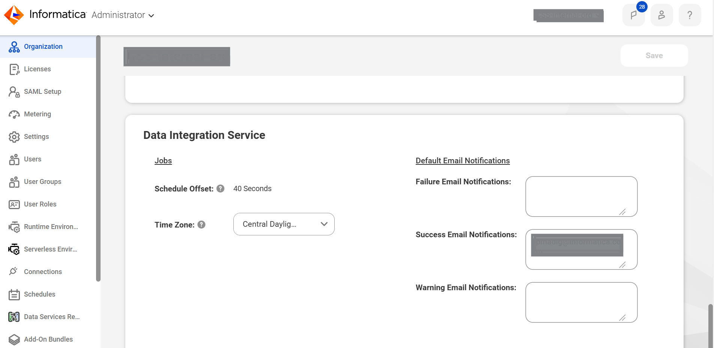714x348 pixels.
Task: Expand the Administrator service switcher dropdown
Action: pyautogui.click(x=123, y=15)
